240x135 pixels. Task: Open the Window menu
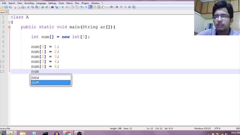(x=95, y=3)
